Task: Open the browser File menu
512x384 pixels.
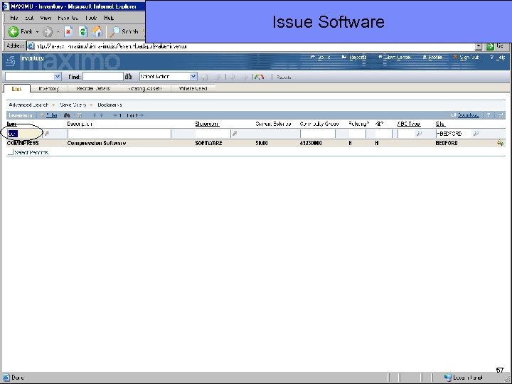Action: [14, 18]
